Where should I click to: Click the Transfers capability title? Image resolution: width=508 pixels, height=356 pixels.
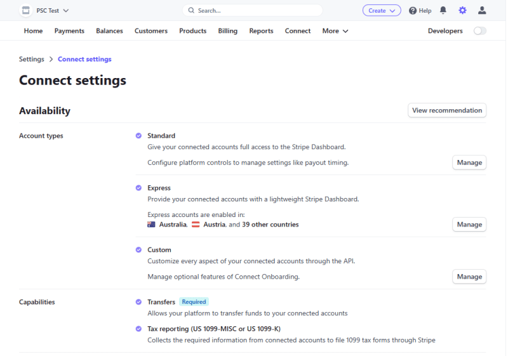tap(161, 302)
